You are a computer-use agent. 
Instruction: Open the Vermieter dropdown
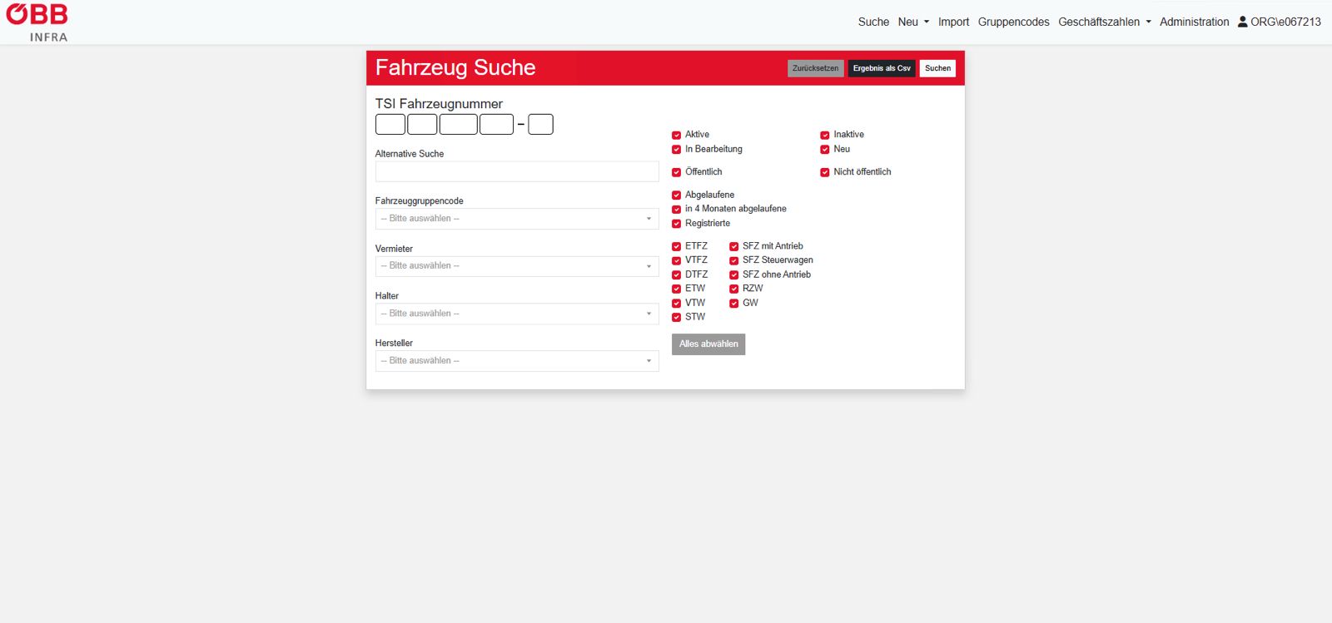click(517, 266)
